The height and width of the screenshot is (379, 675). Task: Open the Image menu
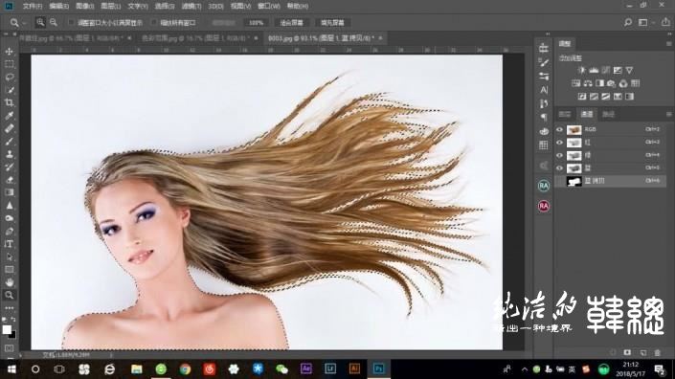pyautogui.click(x=85, y=6)
